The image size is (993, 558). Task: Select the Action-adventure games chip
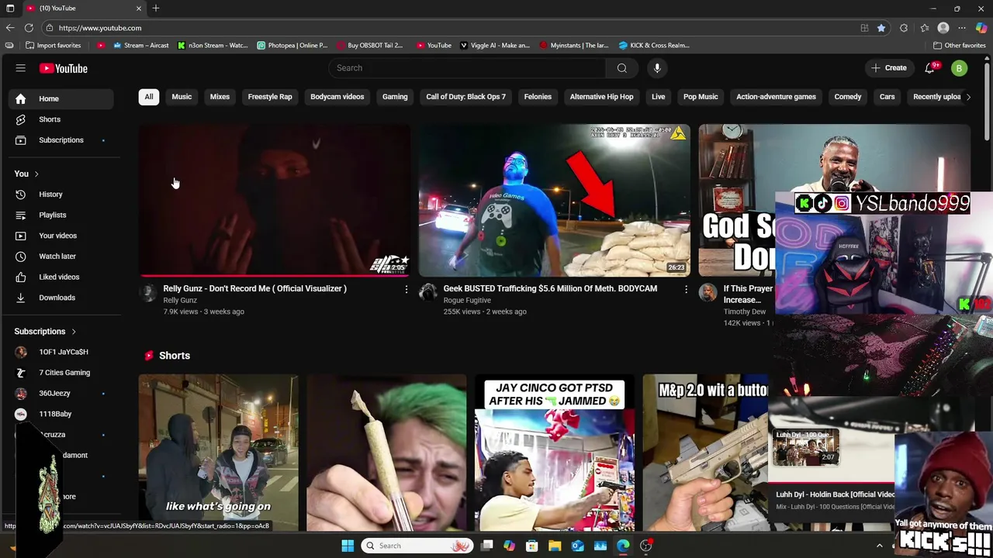pyautogui.click(x=776, y=97)
